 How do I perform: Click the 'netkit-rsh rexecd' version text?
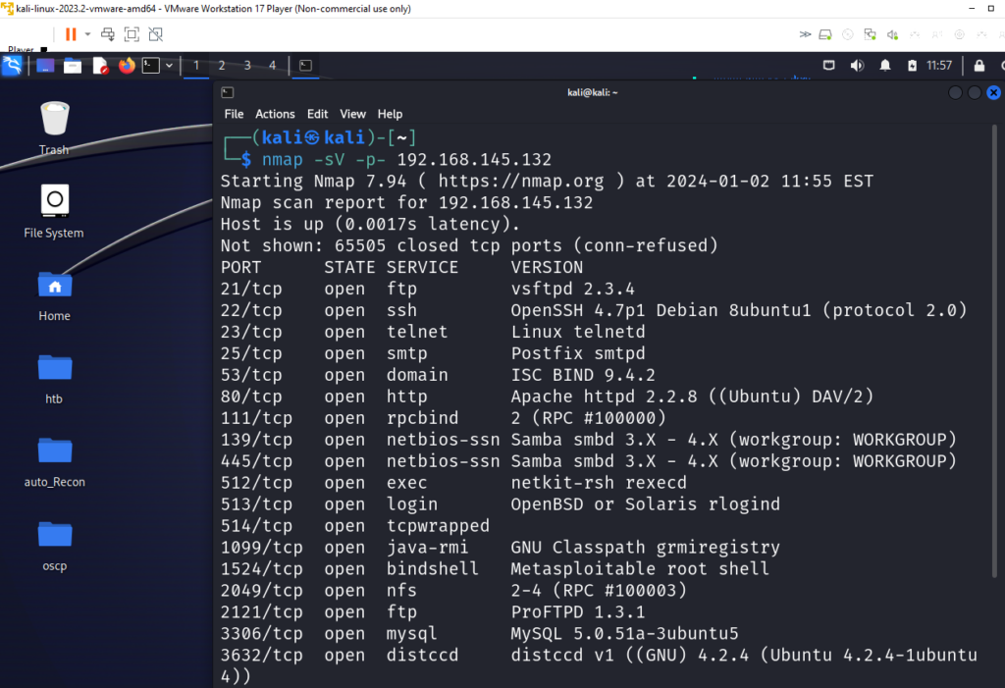coord(599,483)
